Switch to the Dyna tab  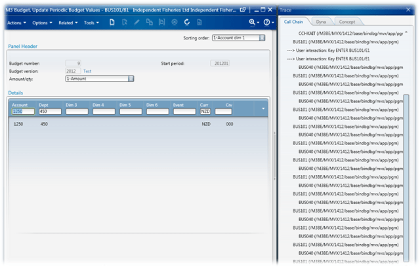(x=321, y=22)
